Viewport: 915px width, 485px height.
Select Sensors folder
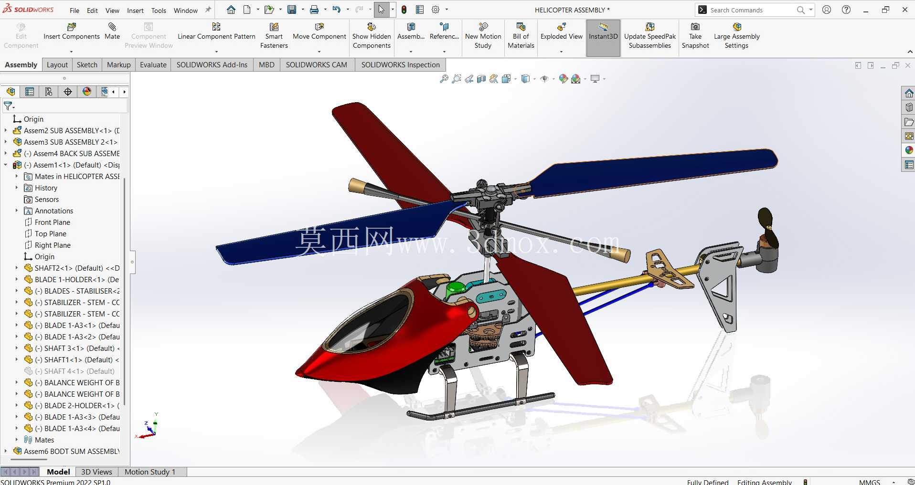[46, 199]
